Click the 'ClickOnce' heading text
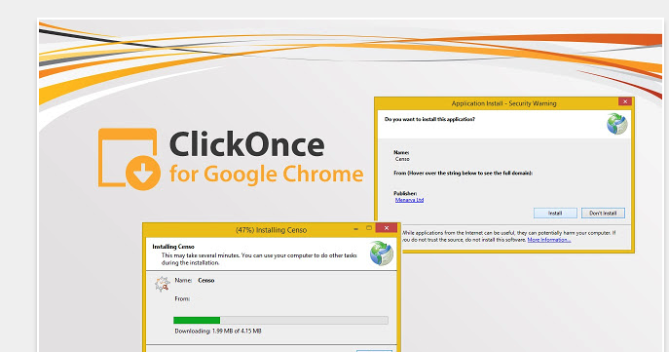The height and width of the screenshot is (352, 669). (247, 144)
